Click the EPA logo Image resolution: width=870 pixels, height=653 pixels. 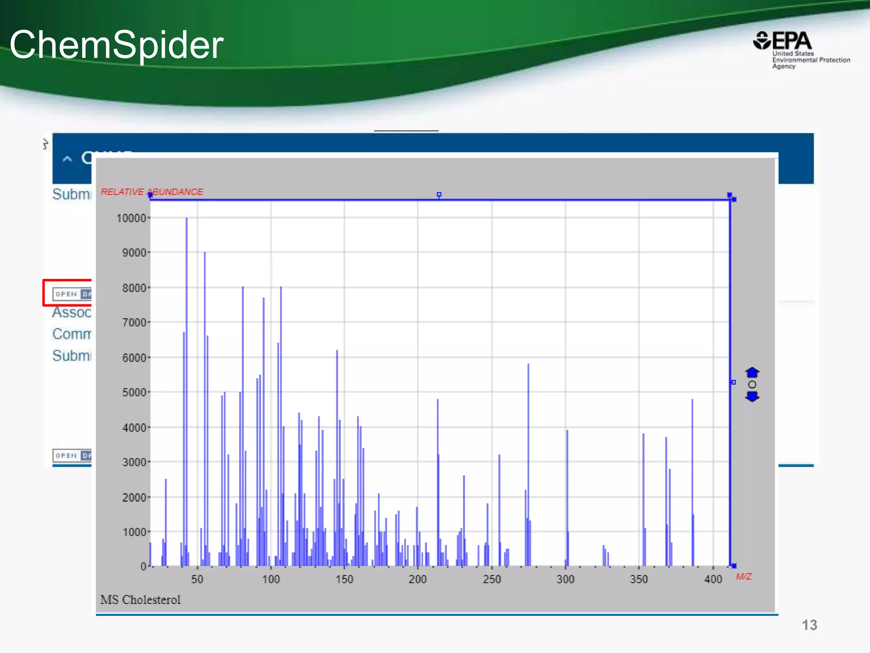click(x=802, y=50)
